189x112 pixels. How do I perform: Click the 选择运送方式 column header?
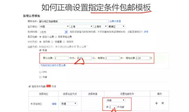pyautogui.click(x=70, y=94)
